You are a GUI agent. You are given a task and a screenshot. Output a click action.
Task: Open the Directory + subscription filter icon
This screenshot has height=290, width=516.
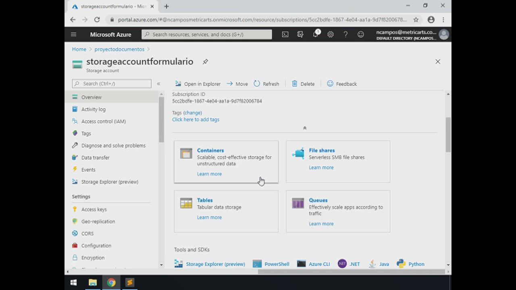point(300,34)
